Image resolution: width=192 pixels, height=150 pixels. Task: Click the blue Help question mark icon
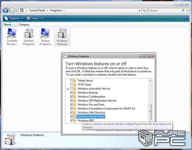tap(186, 18)
